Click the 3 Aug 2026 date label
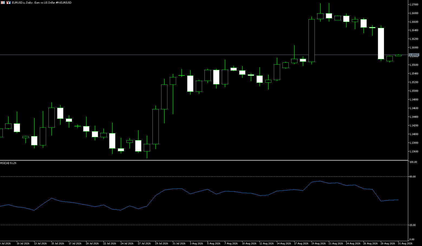Viewport: 422px width, 246px height. click(x=196, y=244)
